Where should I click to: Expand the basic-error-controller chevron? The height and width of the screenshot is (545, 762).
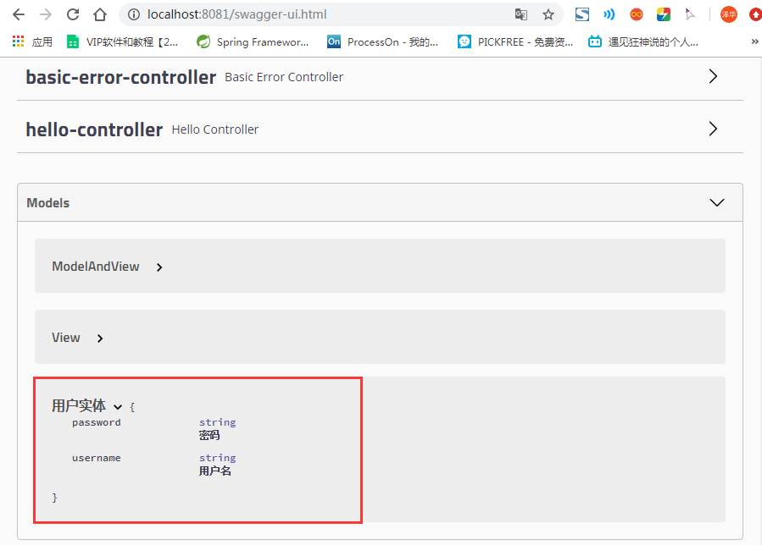[x=713, y=76]
